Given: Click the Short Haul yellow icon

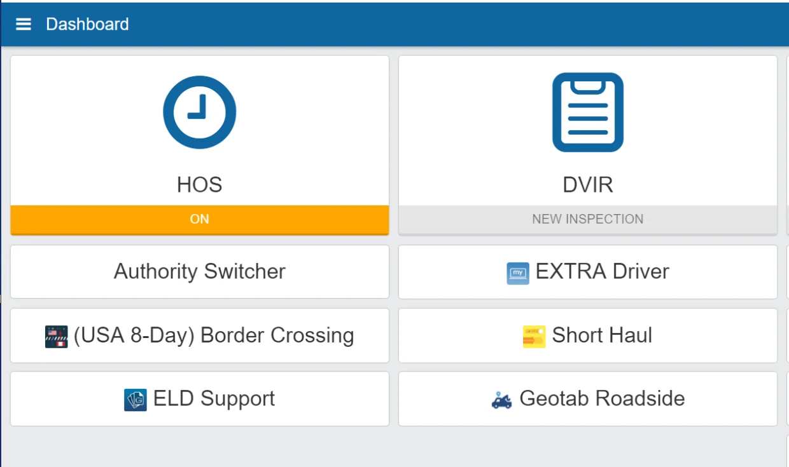Looking at the screenshot, I should (534, 336).
